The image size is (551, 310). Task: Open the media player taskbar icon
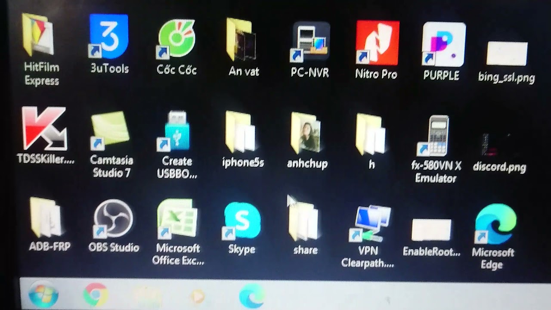click(197, 297)
